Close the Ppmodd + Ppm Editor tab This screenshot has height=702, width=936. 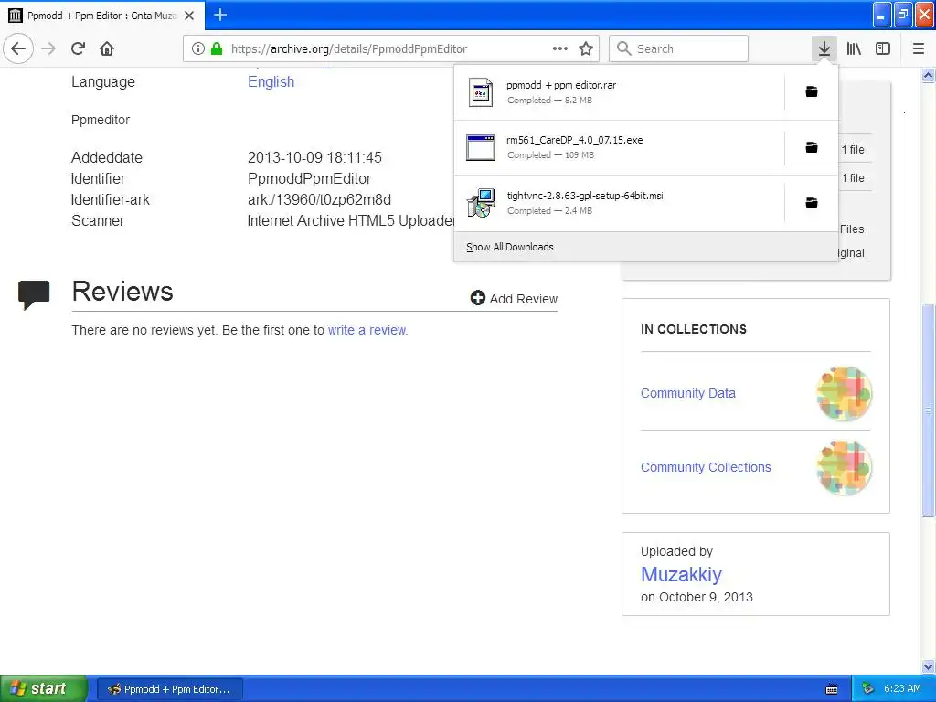[x=189, y=16]
